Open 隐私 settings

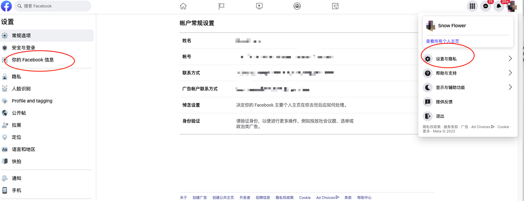(47, 77)
